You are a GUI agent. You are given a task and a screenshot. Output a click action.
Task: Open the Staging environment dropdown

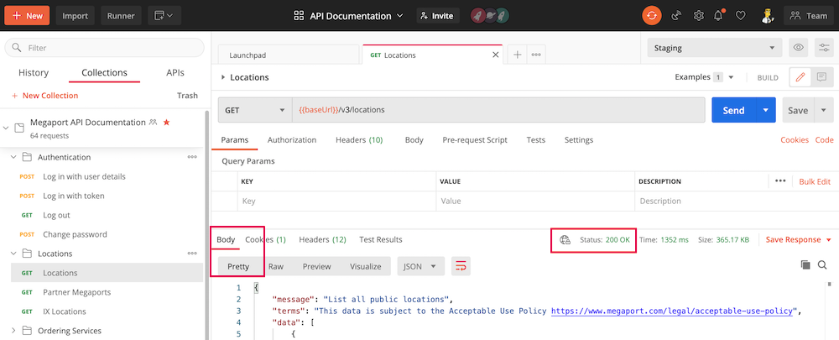[x=713, y=48]
